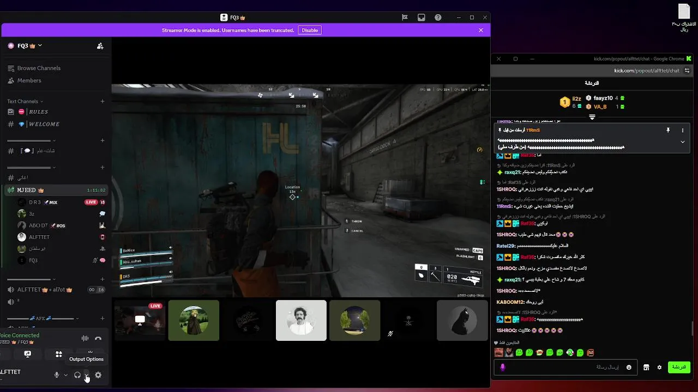Disconnect from voice with hang-up icon
This screenshot has height=392, width=698.
click(x=98, y=339)
